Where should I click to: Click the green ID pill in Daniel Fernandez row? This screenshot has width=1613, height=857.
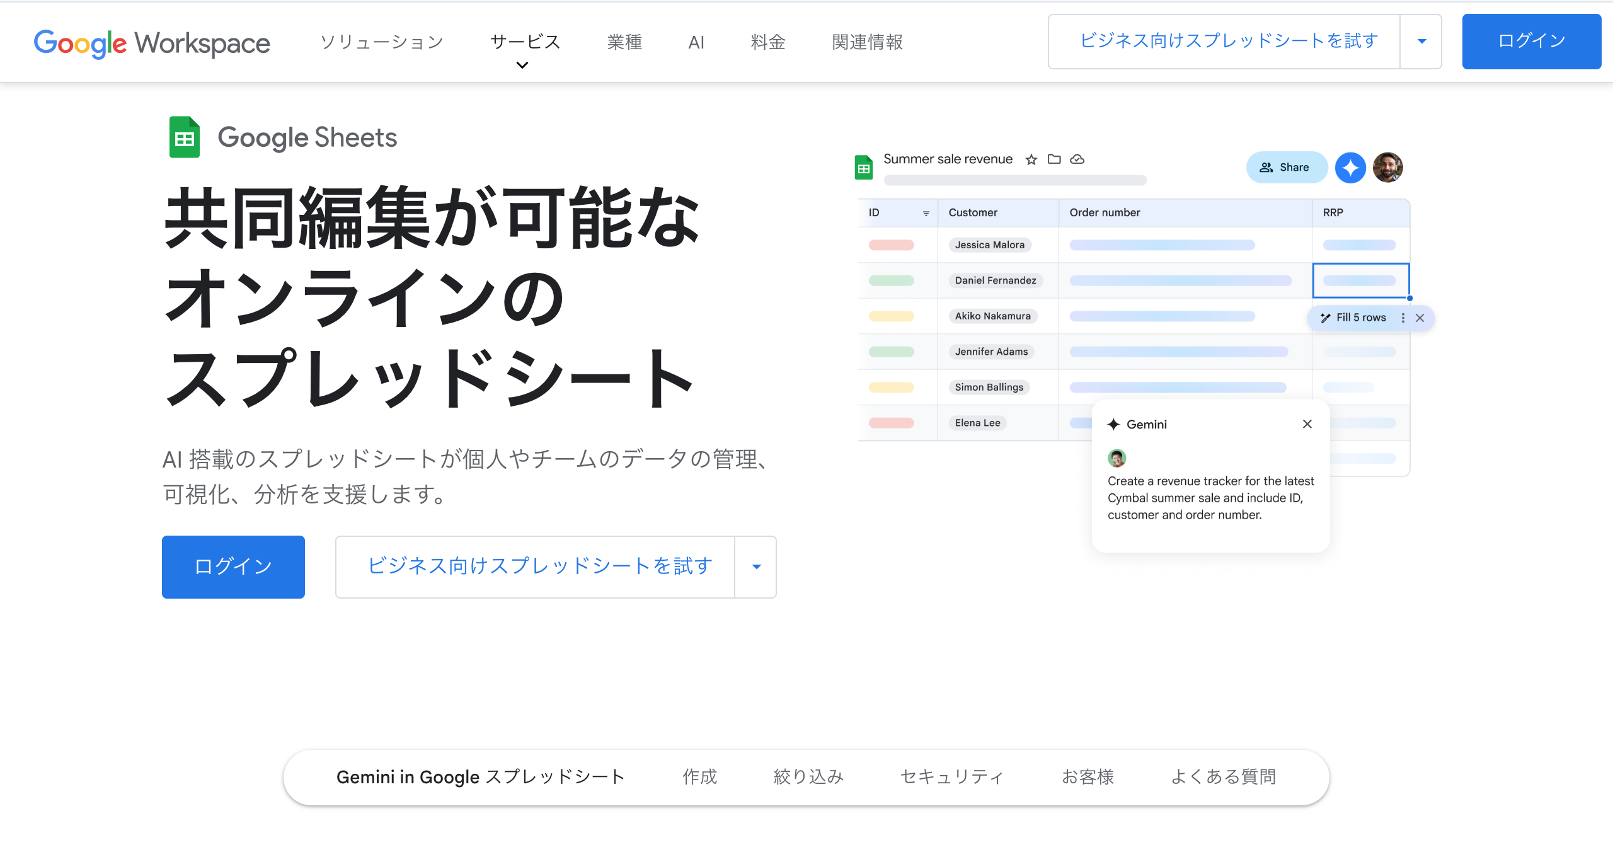pos(892,280)
